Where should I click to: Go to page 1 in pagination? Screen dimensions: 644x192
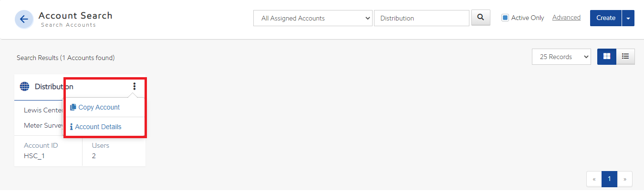point(609,179)
